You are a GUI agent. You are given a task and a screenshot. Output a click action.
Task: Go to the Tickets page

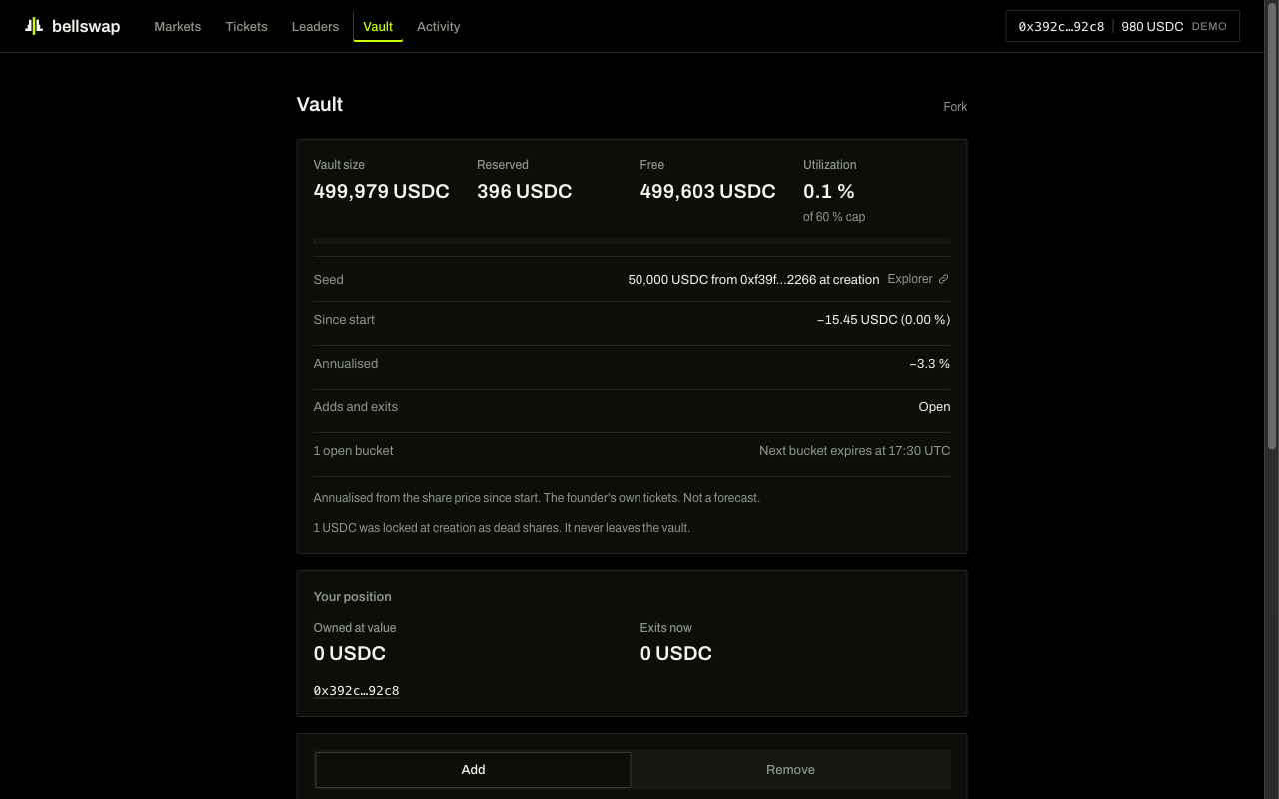[x=246, y=26]
